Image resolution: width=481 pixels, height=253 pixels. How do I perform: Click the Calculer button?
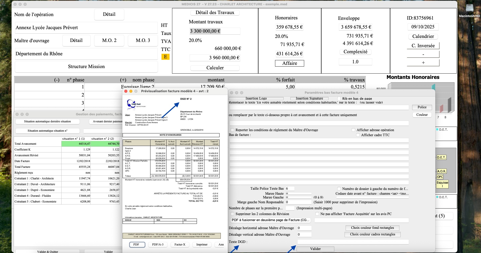[215, 68]
